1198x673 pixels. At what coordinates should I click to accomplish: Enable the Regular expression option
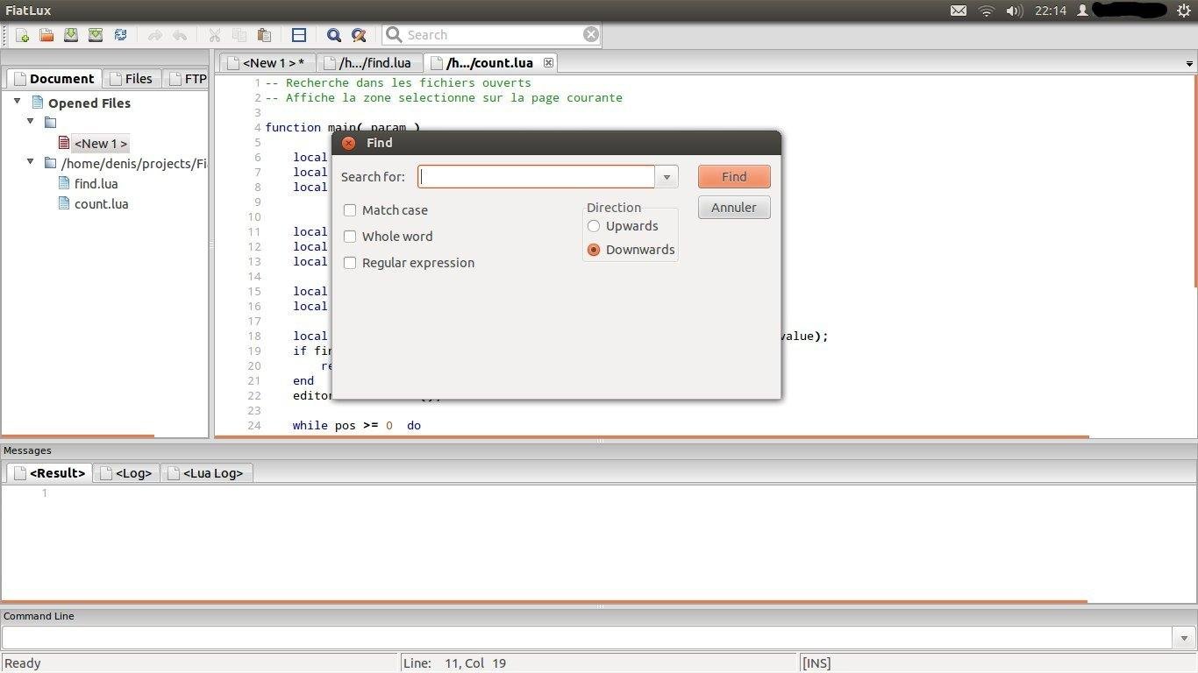[350, 263]
